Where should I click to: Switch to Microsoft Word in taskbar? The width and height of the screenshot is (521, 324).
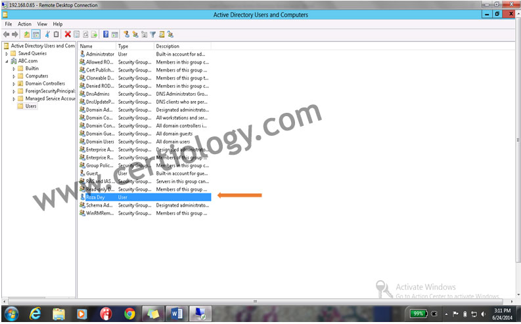tap(177, 314)
